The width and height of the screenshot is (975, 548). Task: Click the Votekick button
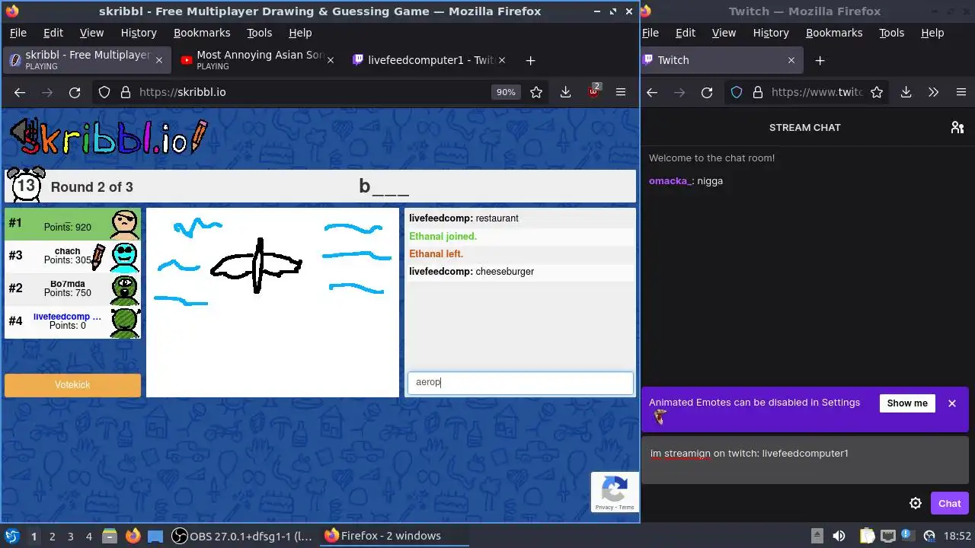[72, 385]
